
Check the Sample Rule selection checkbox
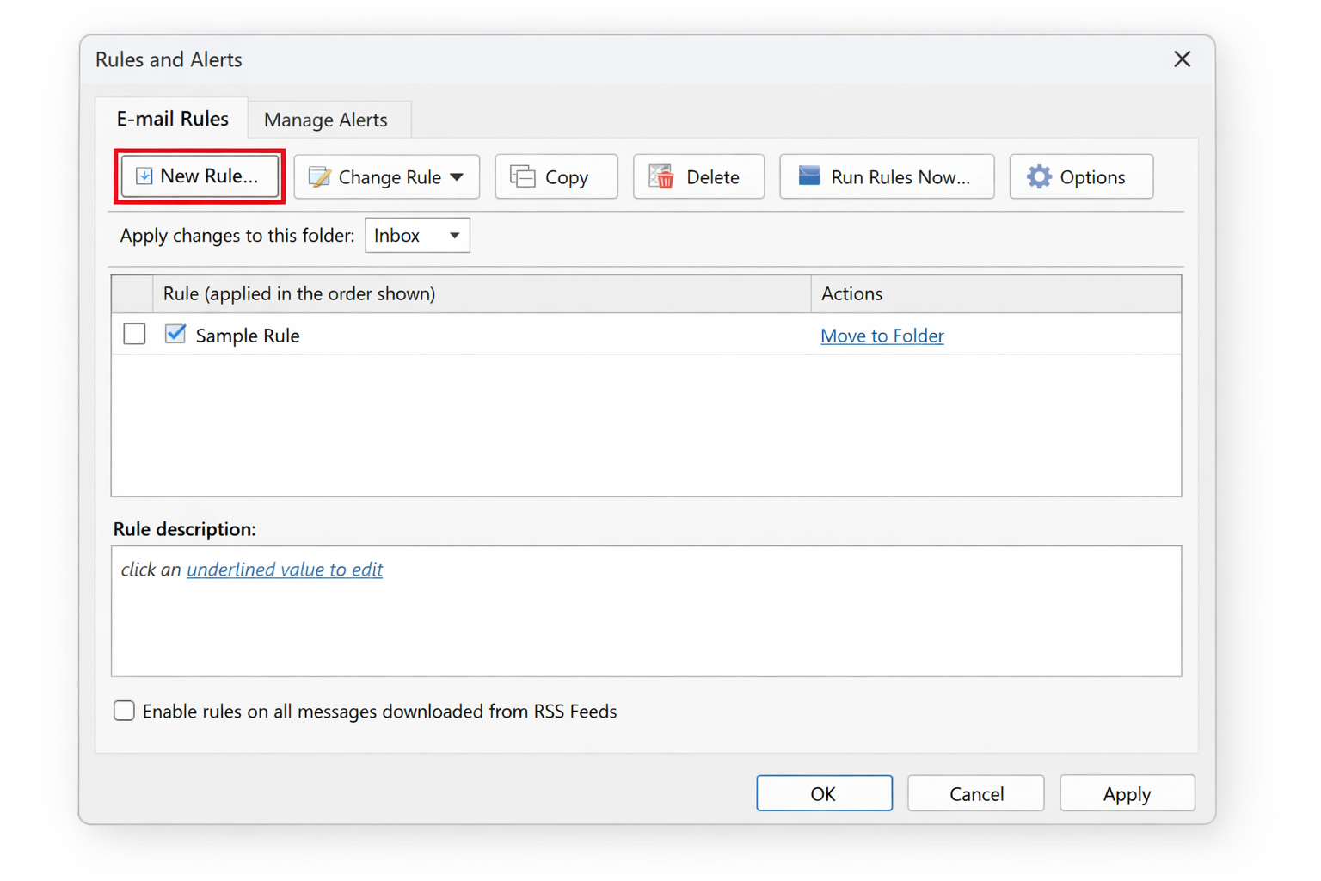pos(133,334)
